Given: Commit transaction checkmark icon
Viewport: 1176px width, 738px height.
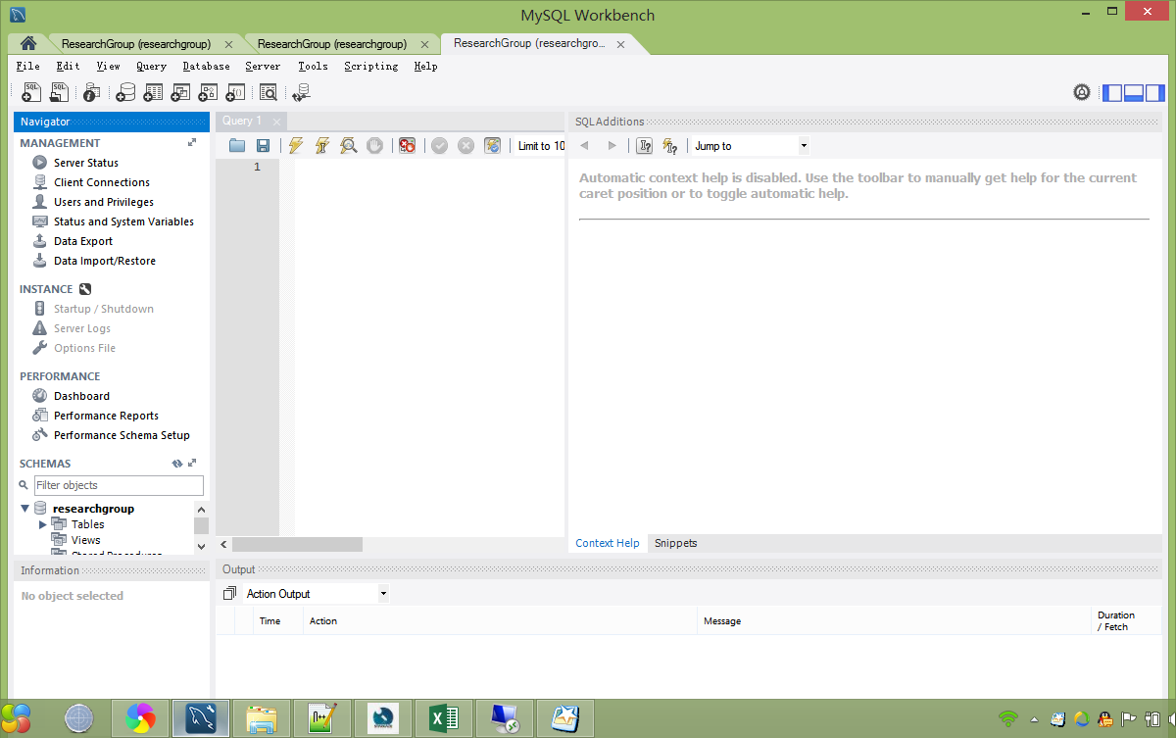Looking at the screenshot, I should pos(439,145).
